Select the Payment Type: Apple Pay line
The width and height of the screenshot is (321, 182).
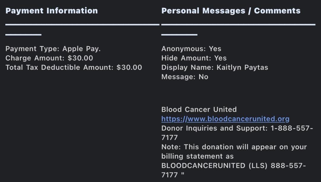tap(53, 49)
